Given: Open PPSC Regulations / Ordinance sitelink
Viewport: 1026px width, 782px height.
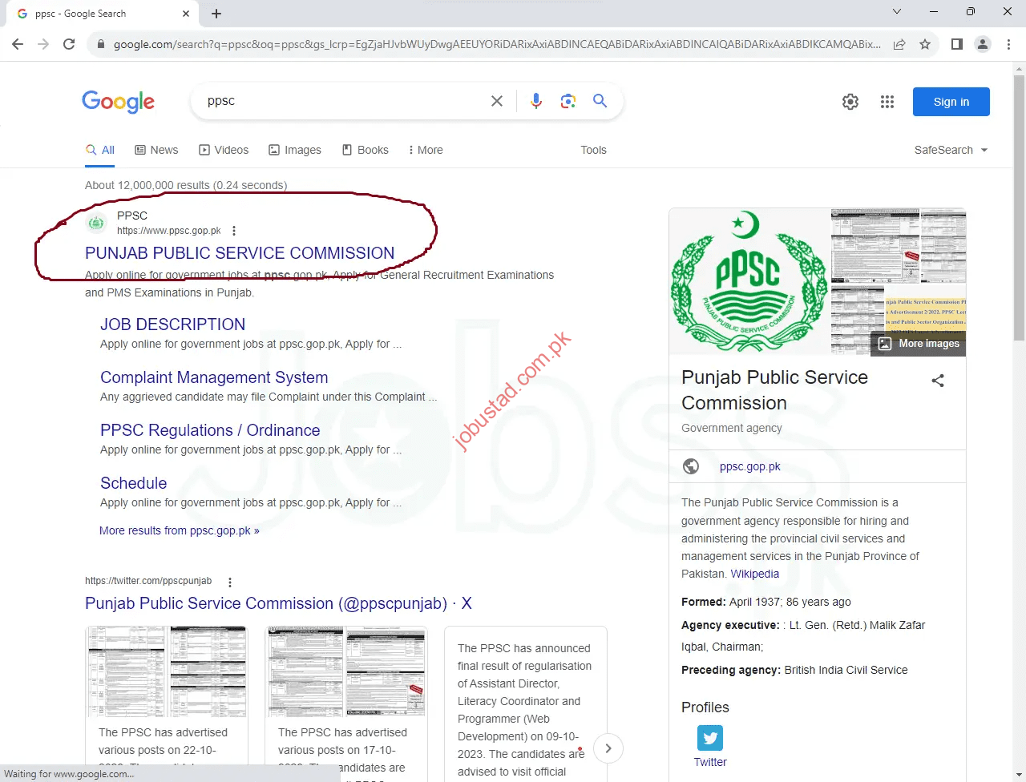Looking at the screenshot, I should (210, 430).
